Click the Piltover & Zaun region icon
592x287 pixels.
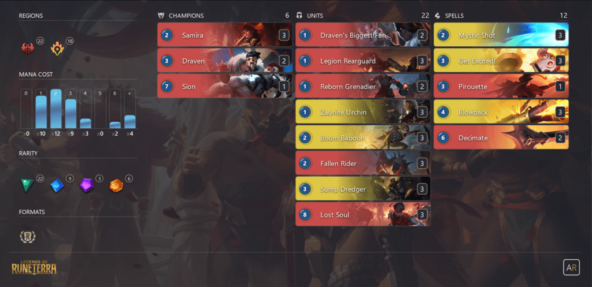pyautogui.click(x=57, y=49)
